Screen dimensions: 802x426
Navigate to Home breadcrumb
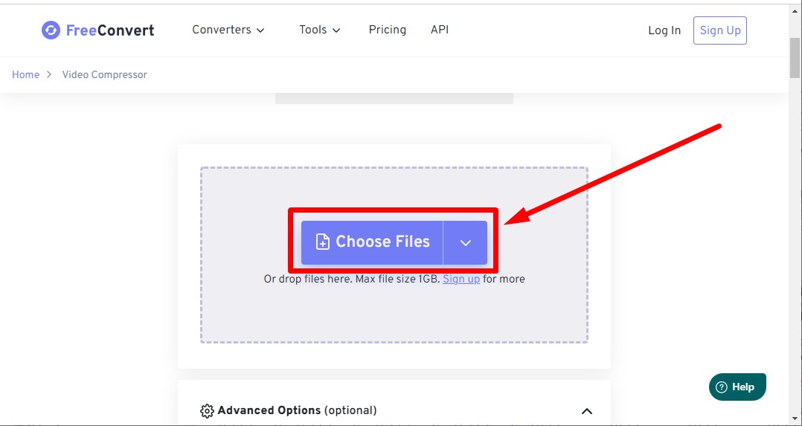[x=25, y=74]
